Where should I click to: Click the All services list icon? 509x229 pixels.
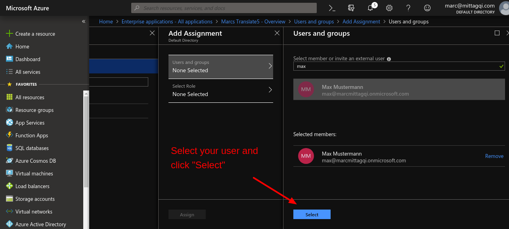(x=10, y=72)
